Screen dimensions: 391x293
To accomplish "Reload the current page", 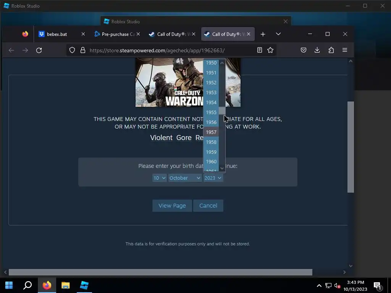I will coord(39,50).
